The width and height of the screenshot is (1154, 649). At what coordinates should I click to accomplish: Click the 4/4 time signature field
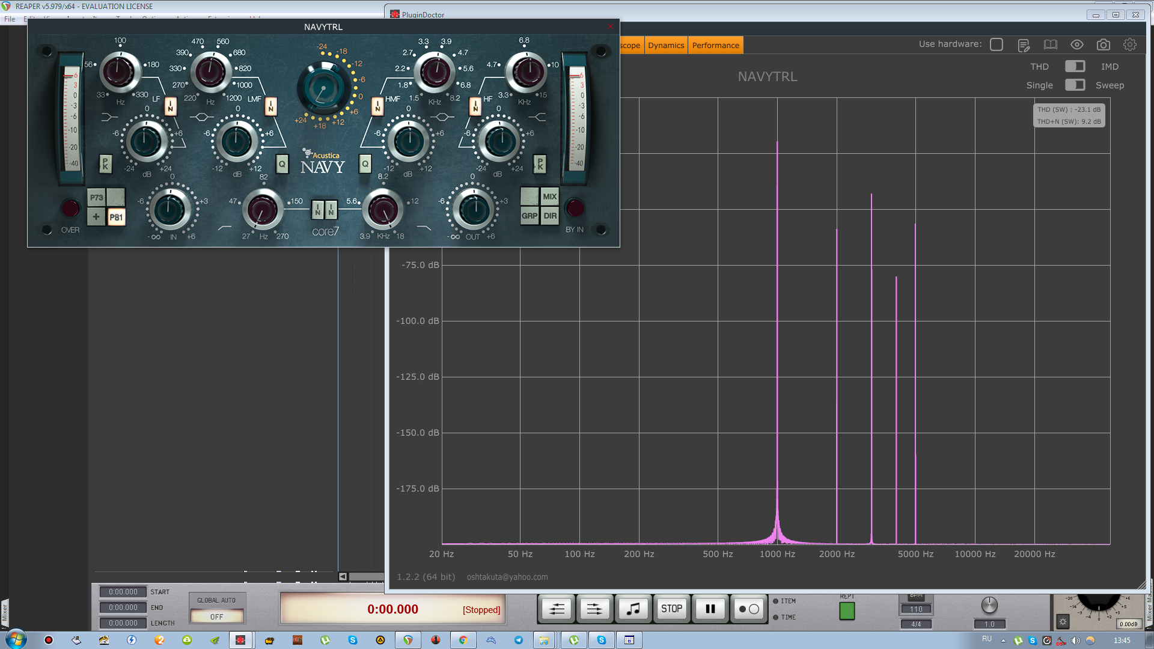click(x=915, y=624)
